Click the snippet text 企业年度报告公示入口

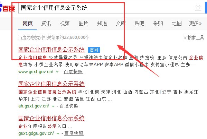point(43,126)
